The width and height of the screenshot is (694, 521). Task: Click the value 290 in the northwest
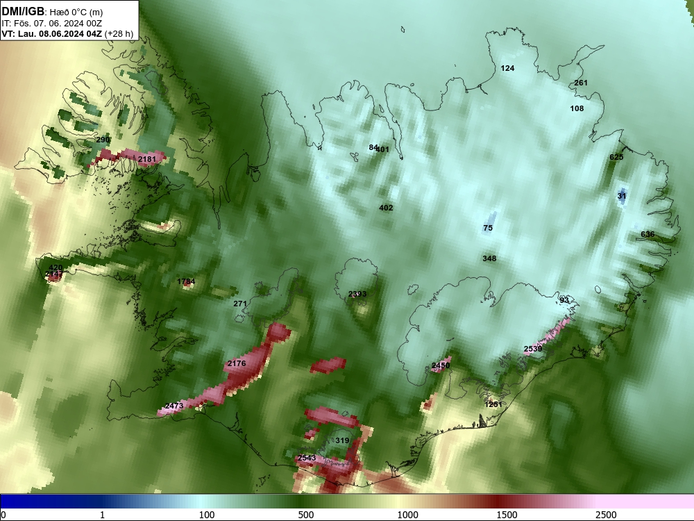point(103,140)
